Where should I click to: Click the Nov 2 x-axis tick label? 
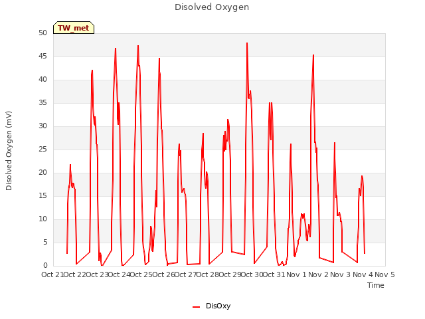319,274
